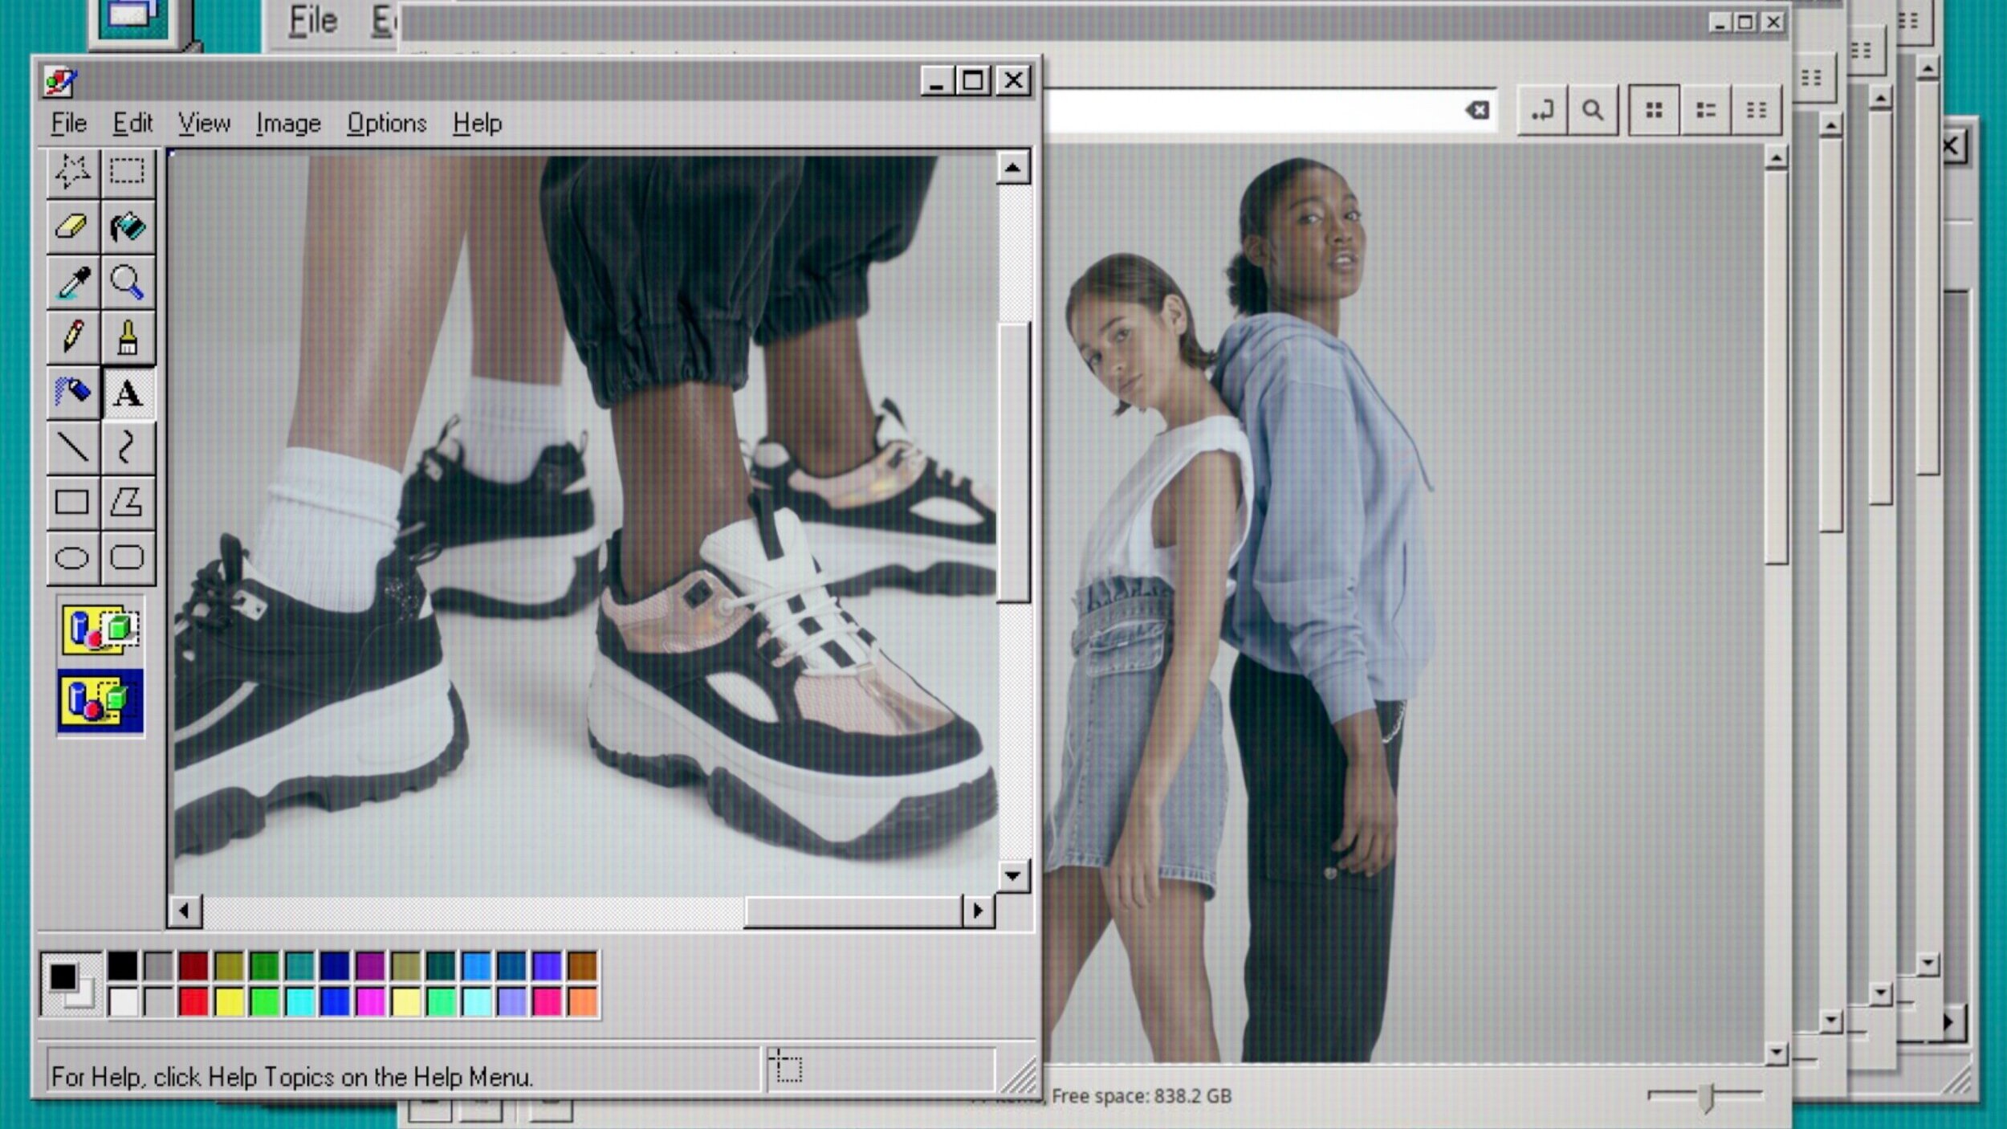Screen dimensions: 2007x1129
Task: Click the canvas horizontal scroll right arrow
Action: (x=978, y=911)
